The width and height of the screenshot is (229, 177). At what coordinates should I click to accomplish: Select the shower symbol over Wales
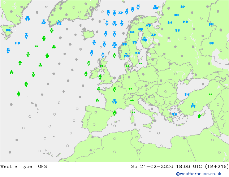click(x=100, y=77)
